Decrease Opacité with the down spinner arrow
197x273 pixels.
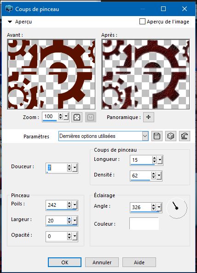tap(70, 238)
